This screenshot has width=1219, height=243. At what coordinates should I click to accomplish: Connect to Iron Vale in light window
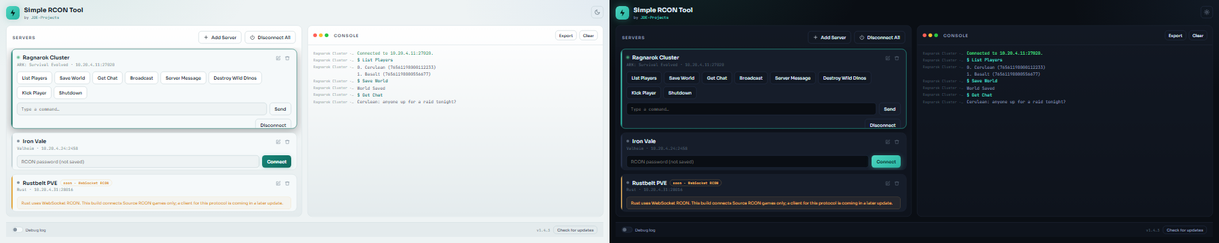point(276,161)
